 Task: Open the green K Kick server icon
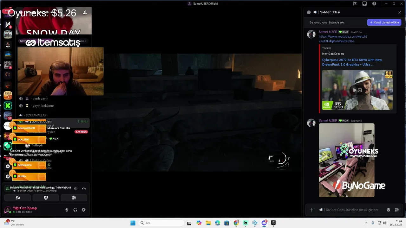[x=8, y=105]
